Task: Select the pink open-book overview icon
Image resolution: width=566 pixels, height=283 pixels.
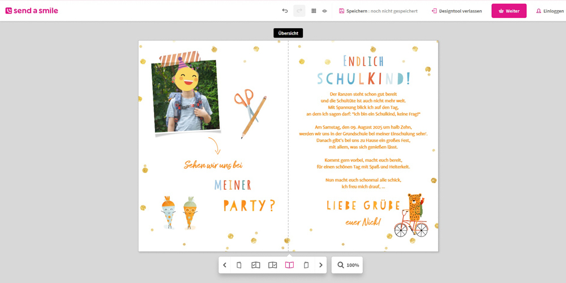Action: pos(289,265)
